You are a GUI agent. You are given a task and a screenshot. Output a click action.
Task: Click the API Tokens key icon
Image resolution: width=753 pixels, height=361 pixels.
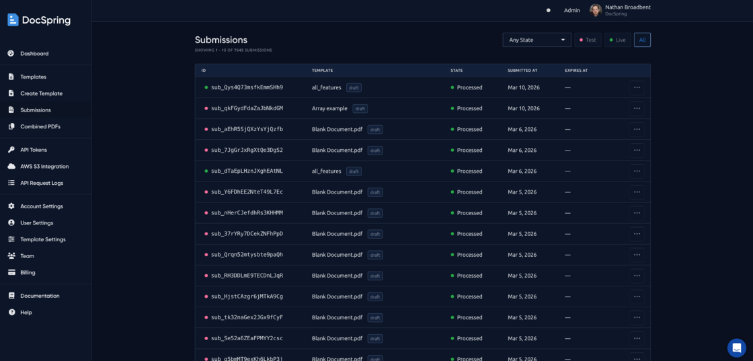pos(11,150)
